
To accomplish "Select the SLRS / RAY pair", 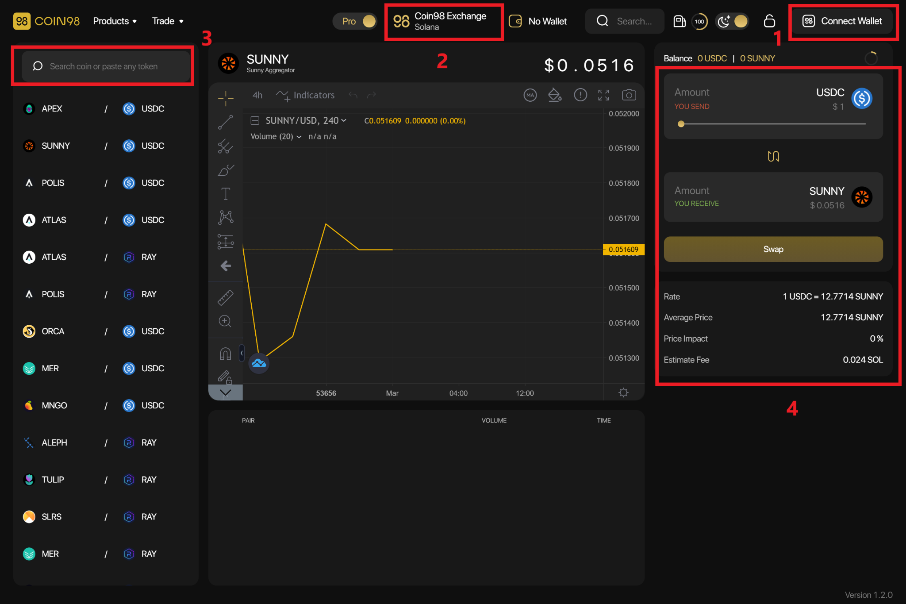I will pos(106,517).
